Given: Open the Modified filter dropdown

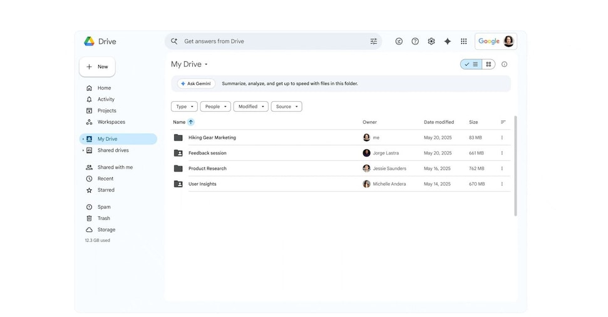Looking at the screenshot, I should (250, 107).
